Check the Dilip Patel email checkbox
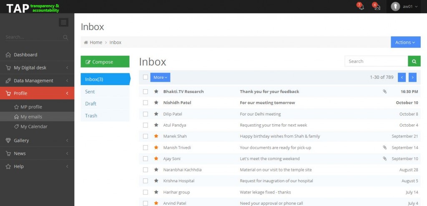The width and height of the screenshot is (427, 206). [146, 114]
